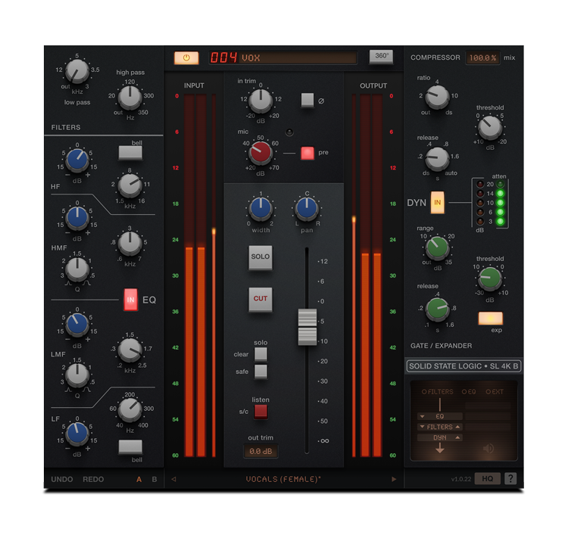Click the channel fader handle
The width and height of the screenshot is (568, 535).
pyautogui.click(x=307, y=327)
